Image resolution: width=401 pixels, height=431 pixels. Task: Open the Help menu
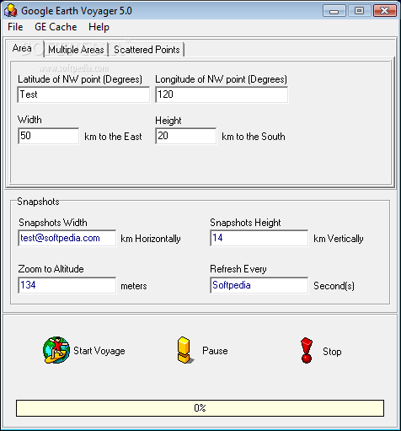[99, 27]
